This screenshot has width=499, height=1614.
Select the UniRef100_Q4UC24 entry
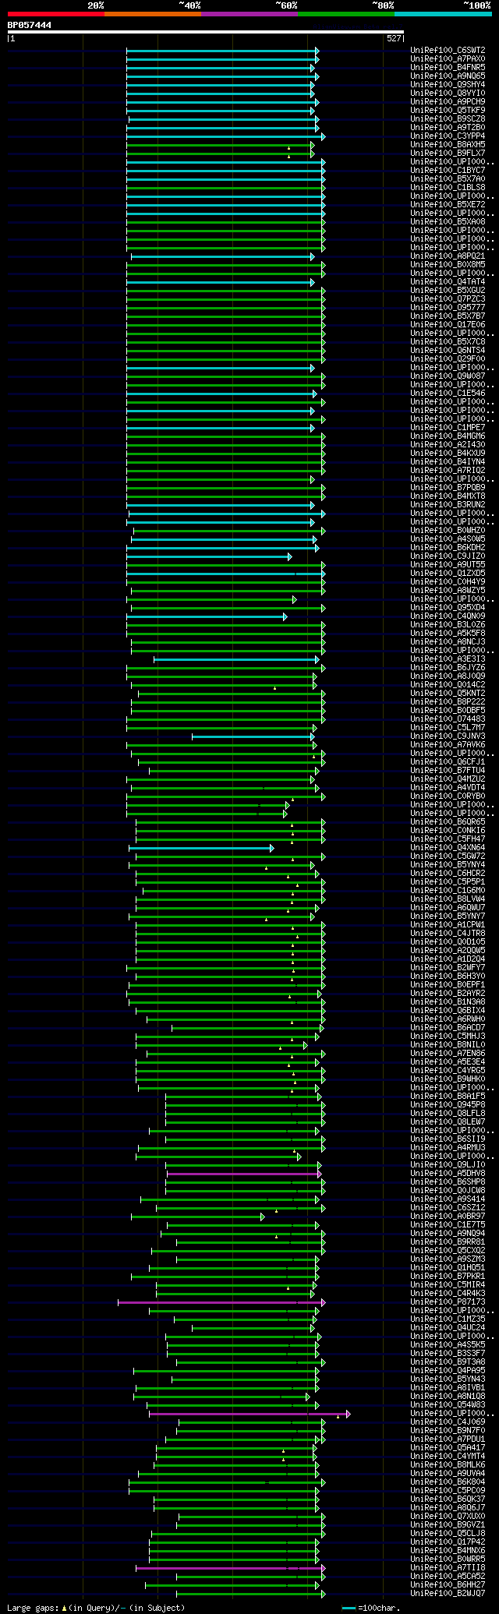coord(448,1328)
